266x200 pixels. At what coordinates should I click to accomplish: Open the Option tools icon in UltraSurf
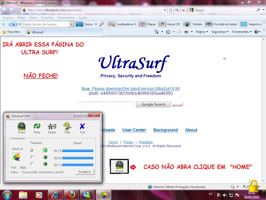52,126
